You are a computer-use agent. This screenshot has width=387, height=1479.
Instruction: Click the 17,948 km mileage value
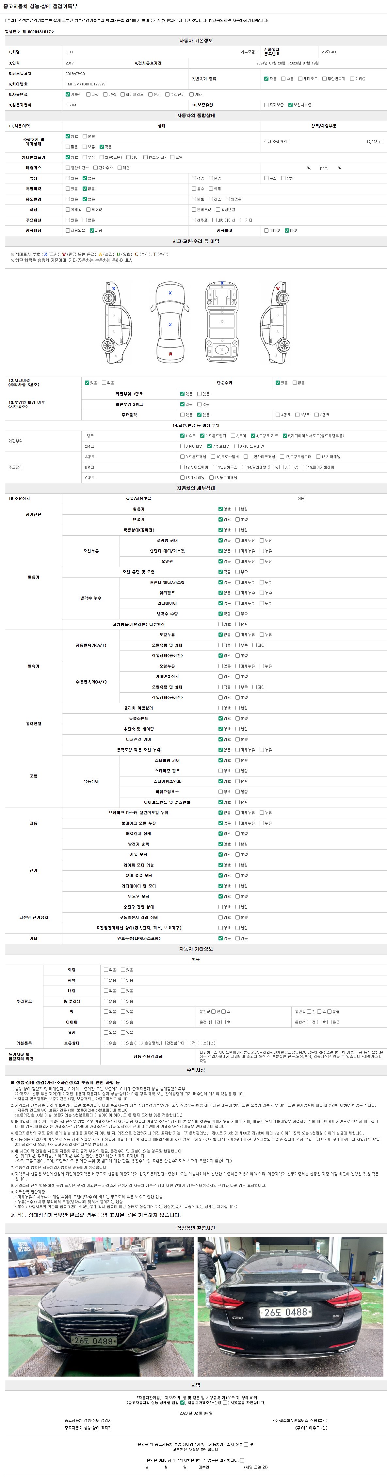pos(374,142)
